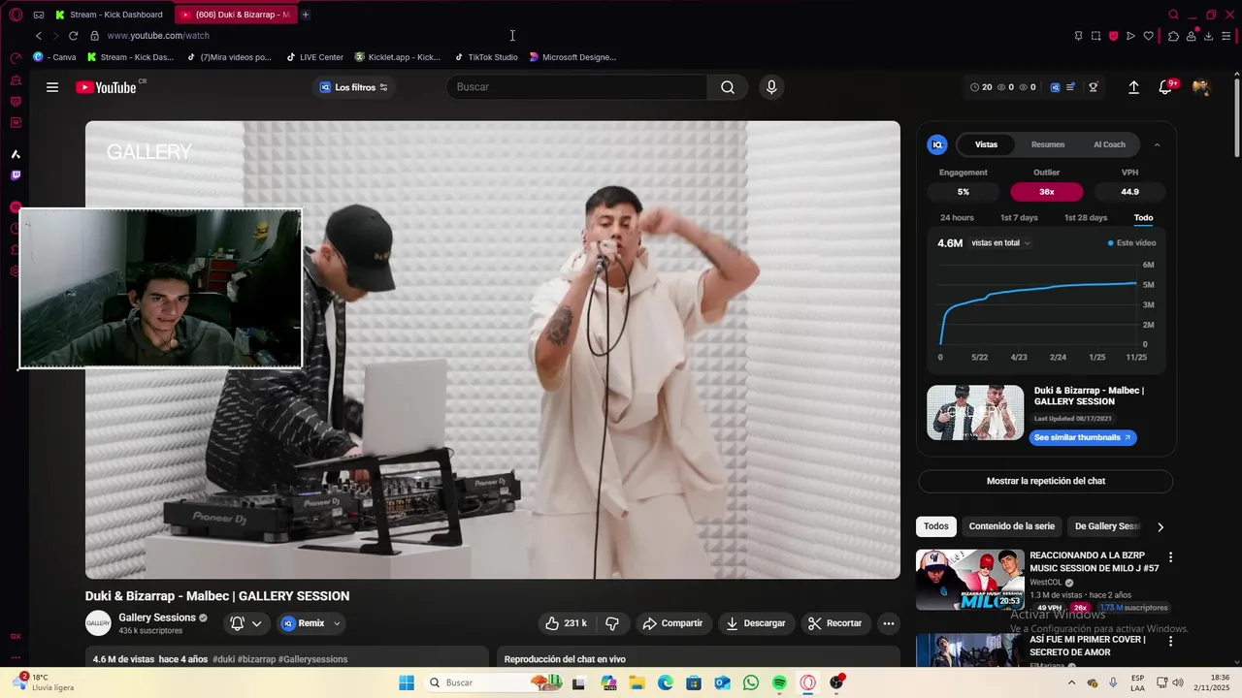Screen dimensions: 1242x698
Task: Open the Los filtros vidIQ filter control
Action: pyautogui.click(x=353, y=87)
